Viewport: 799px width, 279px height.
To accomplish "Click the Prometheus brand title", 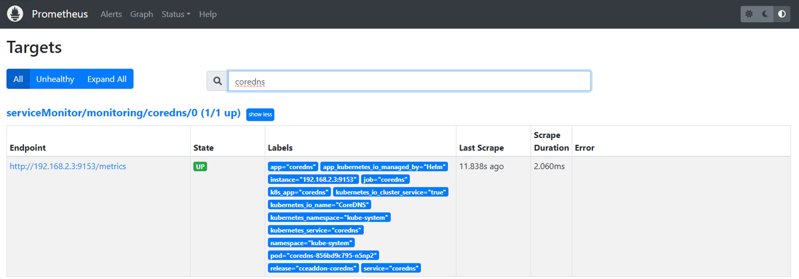I will (x=60, y=14).
